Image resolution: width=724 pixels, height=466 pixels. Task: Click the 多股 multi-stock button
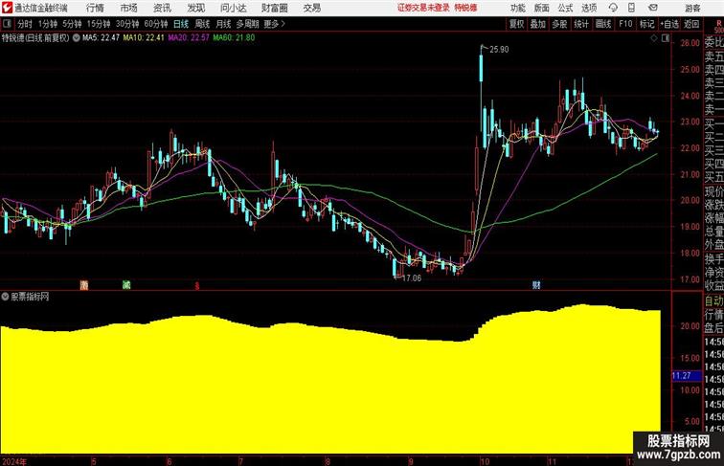point(559,24)
